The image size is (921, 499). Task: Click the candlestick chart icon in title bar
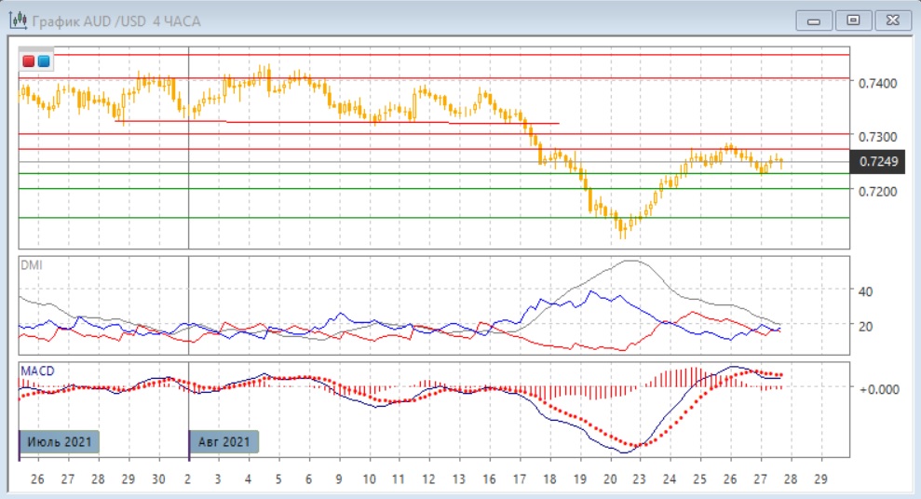tap(17, 20)
